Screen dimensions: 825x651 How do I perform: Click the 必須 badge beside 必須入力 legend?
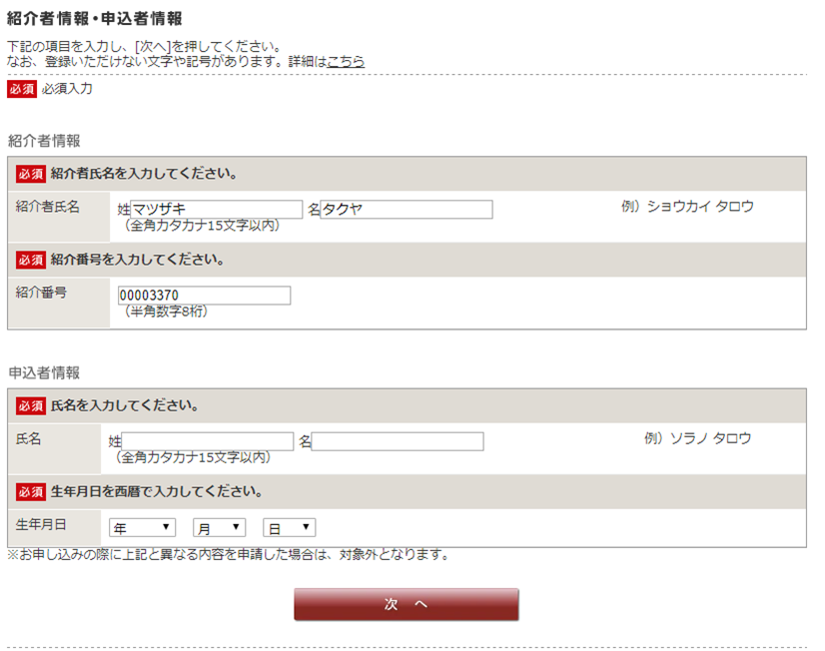point(22,89)
